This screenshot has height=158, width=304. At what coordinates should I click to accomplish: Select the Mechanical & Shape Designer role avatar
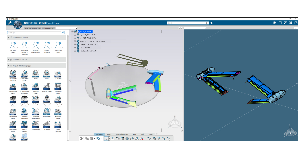click(x=35, y=45)
